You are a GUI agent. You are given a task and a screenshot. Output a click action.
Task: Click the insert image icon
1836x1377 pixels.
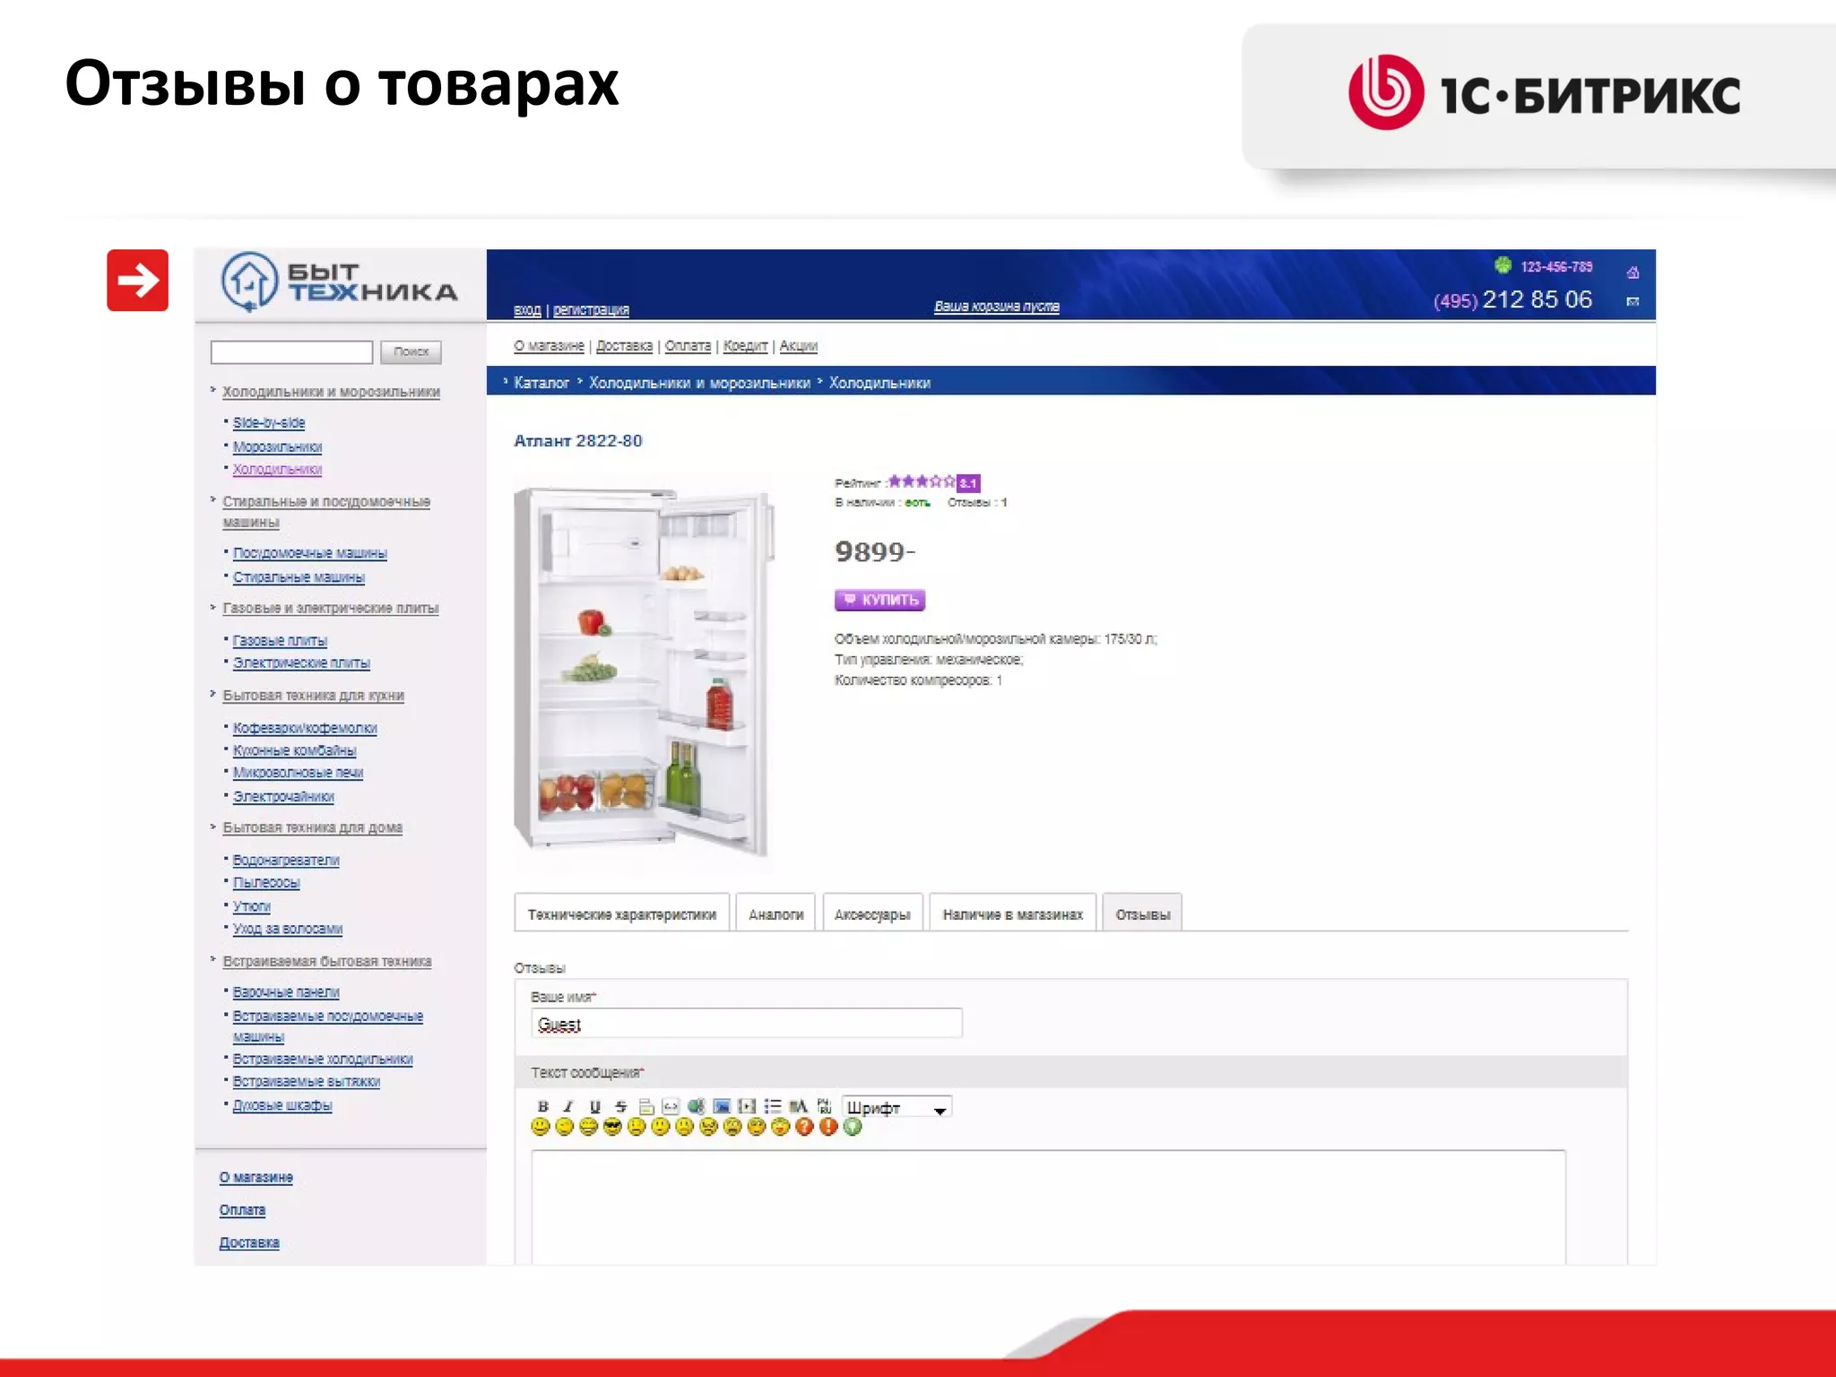point(722,1106)
